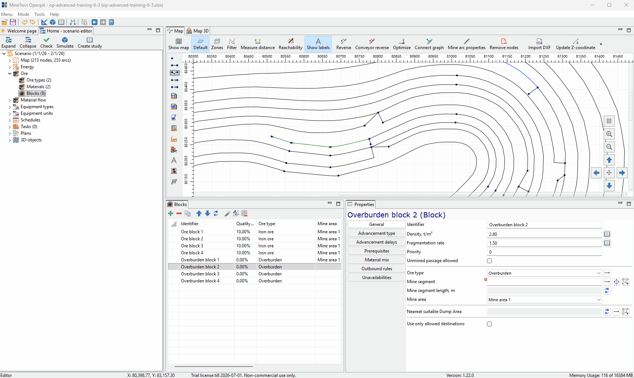Click the Simulate button
Image resolution: width=634 pixels, height=378 pixels.
pos(65,42)
